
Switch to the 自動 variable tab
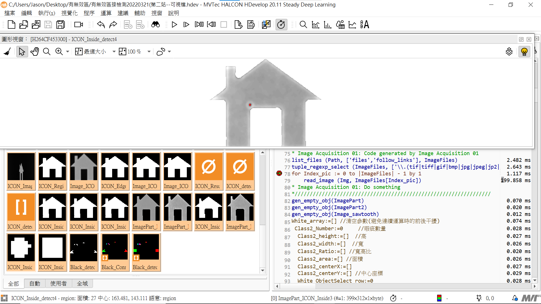(35, 283)
